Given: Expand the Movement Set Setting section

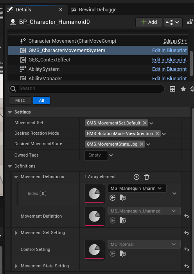Looking at the screenshot, I should pos(16,233).
